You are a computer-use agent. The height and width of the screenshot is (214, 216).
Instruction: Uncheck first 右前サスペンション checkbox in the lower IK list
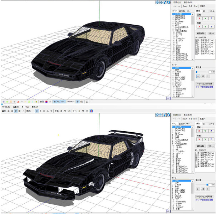(197, 152)
